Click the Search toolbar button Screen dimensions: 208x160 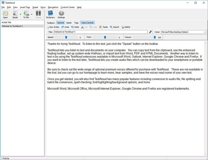[x=115, y=27]
